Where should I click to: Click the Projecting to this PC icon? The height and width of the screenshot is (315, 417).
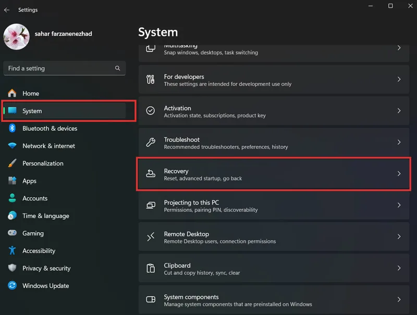151,205
